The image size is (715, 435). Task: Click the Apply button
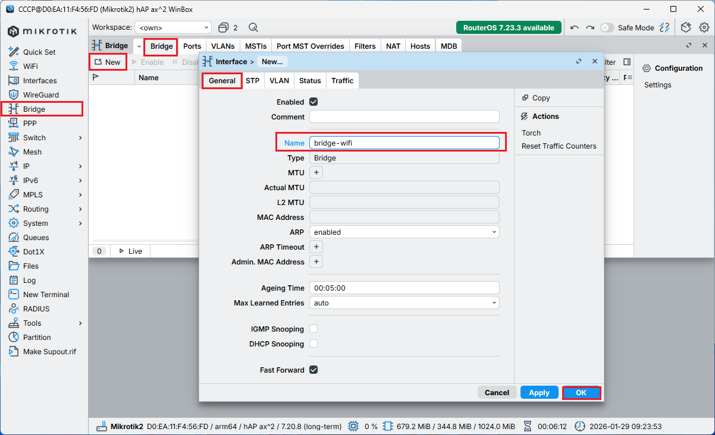[x=540, y=393]
